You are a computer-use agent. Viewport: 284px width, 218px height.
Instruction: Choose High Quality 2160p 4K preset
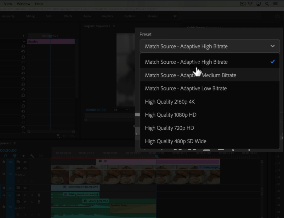tap(210, 102)
